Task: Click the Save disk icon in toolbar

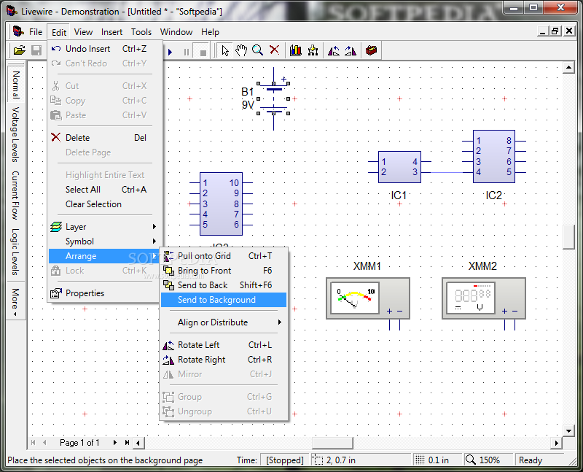Action: [36, 50]
